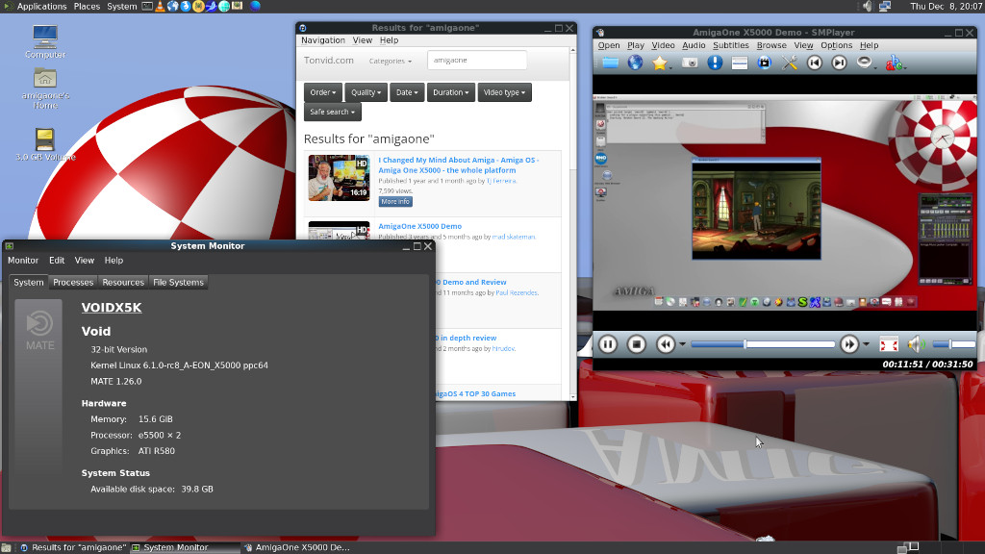Screen dimensions: 985x554
Task: Stop playback in SMPlayer
Action: click(637, 344)
